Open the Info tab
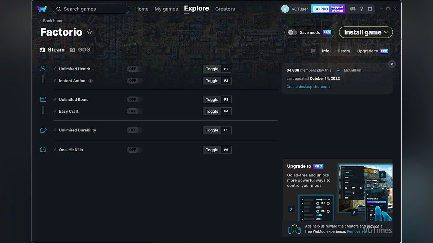Image resolution: width=433 pixels, height=243 pixels. (325, 51)
